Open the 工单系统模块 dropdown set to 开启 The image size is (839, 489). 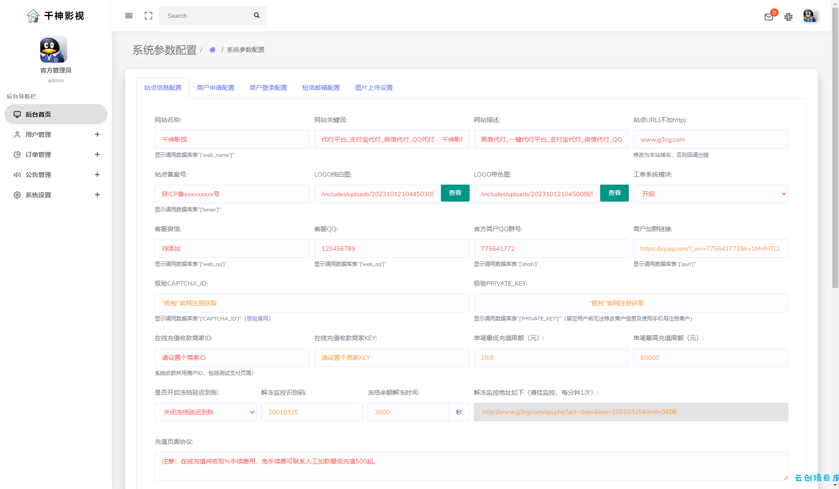[x=711, y=194]
